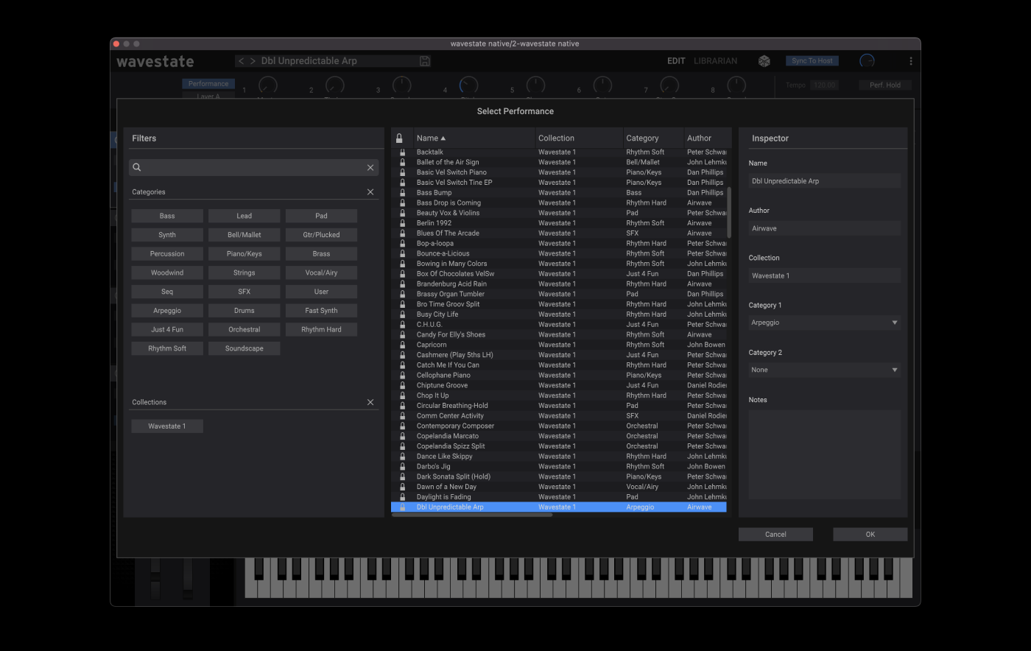Toggle the Bass category filter
Screen dimensions: 1031x651
(x=167, y=216)
